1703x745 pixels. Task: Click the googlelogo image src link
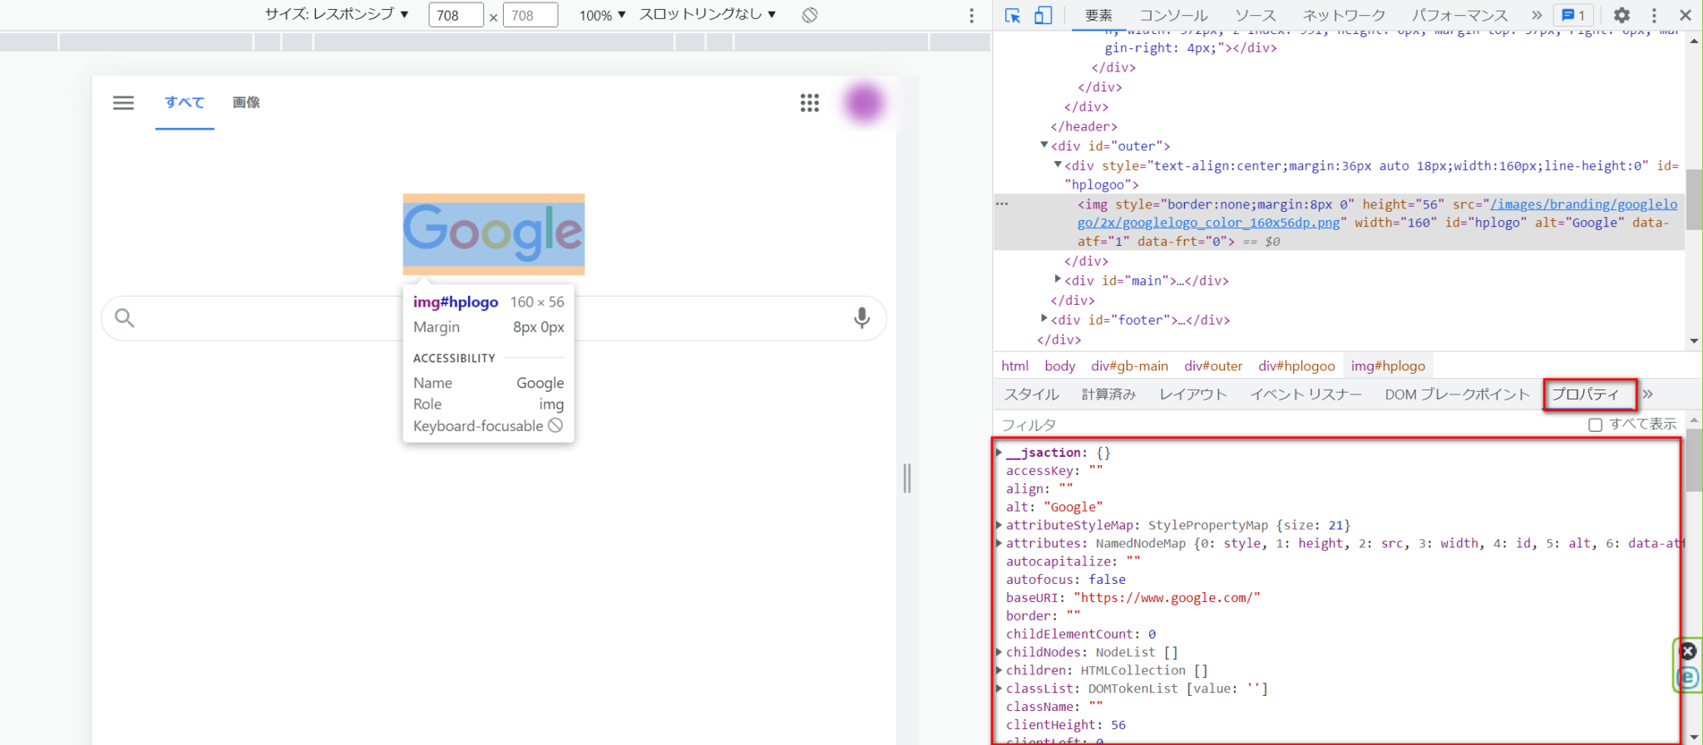1583,205
